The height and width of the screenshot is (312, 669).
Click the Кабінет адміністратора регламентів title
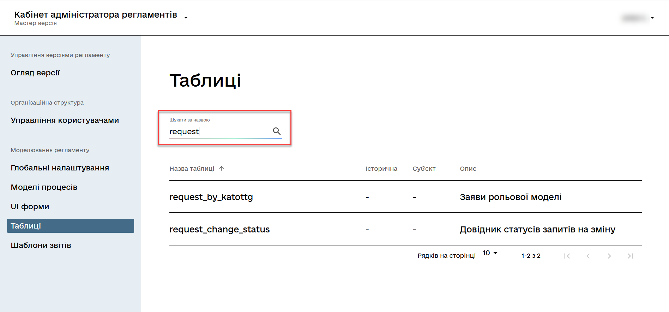pos(96,14)
